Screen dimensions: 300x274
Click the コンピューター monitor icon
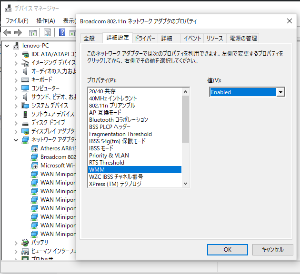25,88
